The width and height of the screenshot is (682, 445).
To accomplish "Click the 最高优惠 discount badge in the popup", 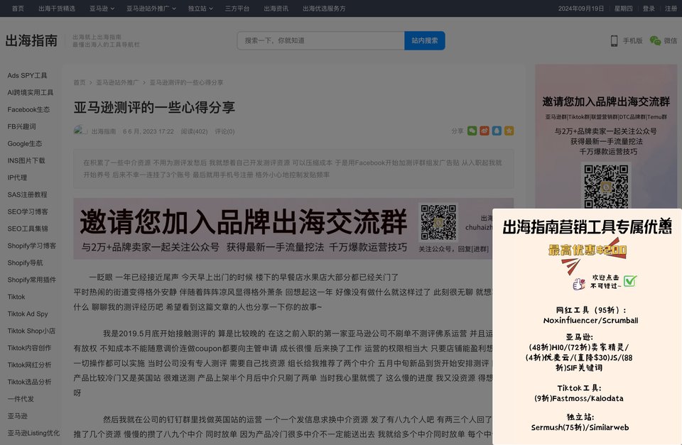I will click(x=588, y=249).
